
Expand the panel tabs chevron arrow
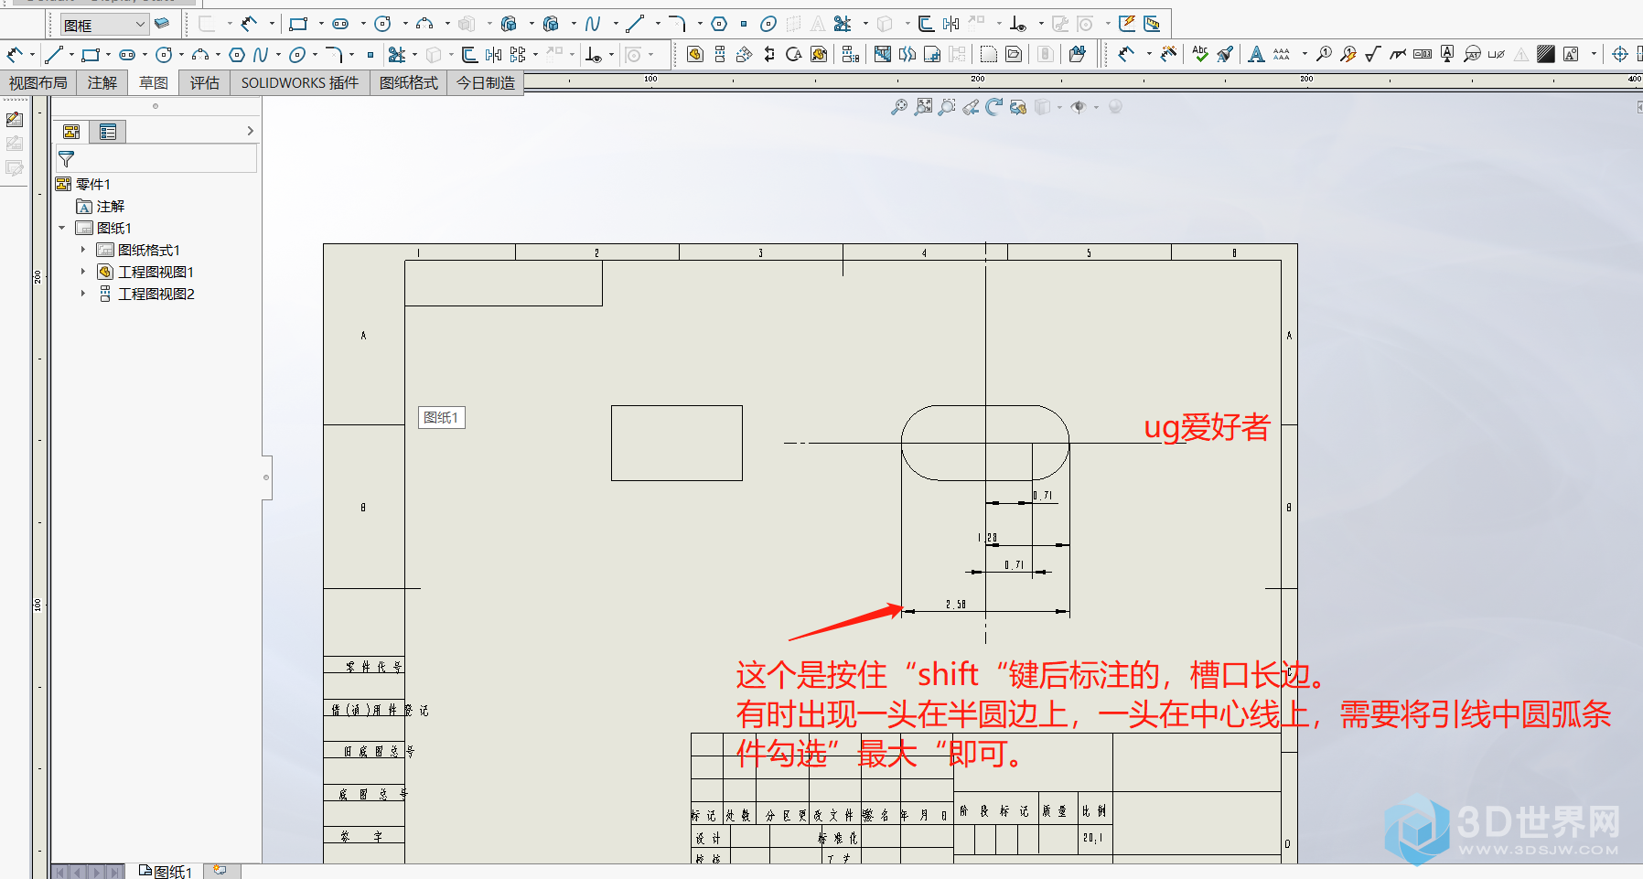point(250,132)
